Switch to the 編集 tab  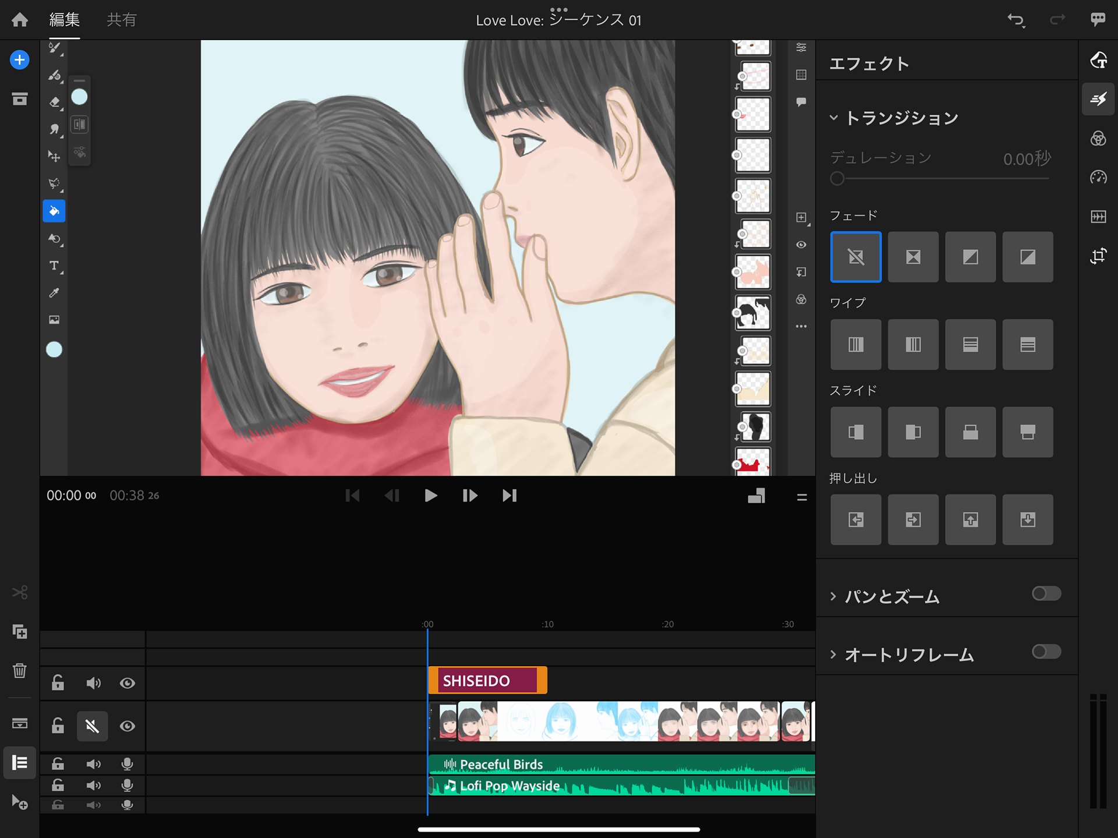pos(65,20)
